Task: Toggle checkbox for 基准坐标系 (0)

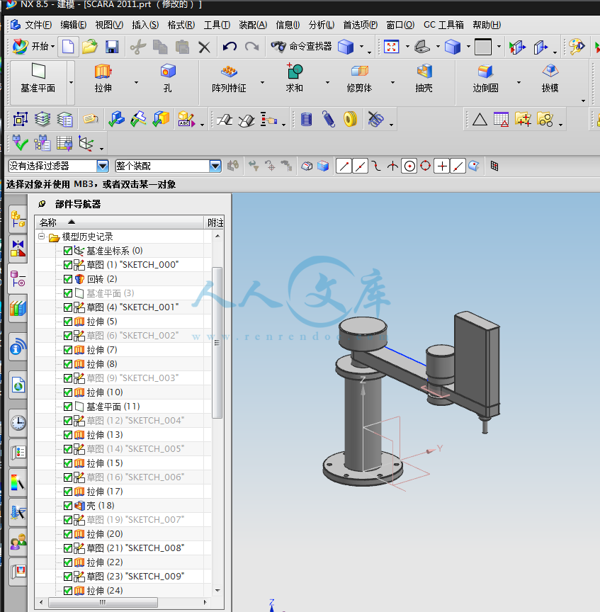Action: click(68, 251)
